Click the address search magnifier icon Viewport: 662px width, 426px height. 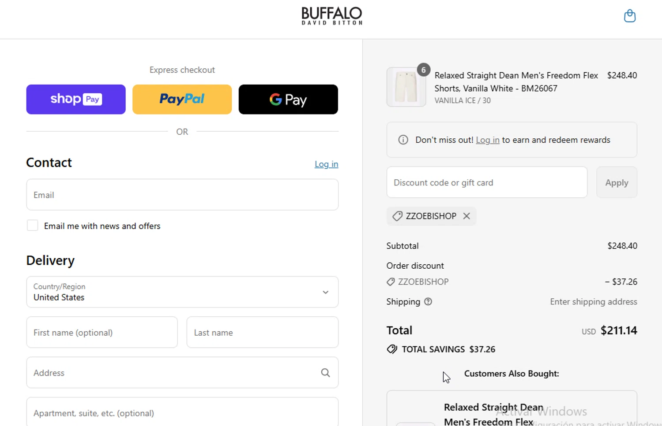pos(325,373)
